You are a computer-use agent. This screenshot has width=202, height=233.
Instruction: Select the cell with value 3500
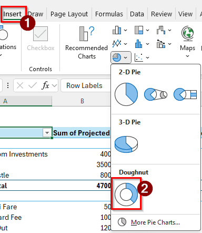[82, 164]
